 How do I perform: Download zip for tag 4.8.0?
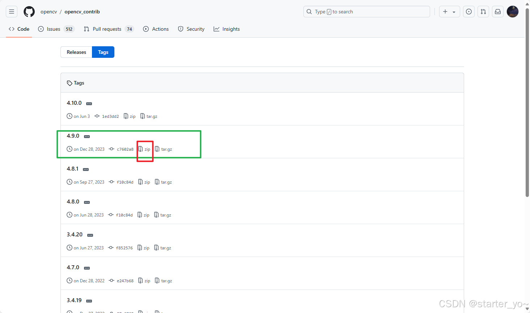[x=143, y=215]
